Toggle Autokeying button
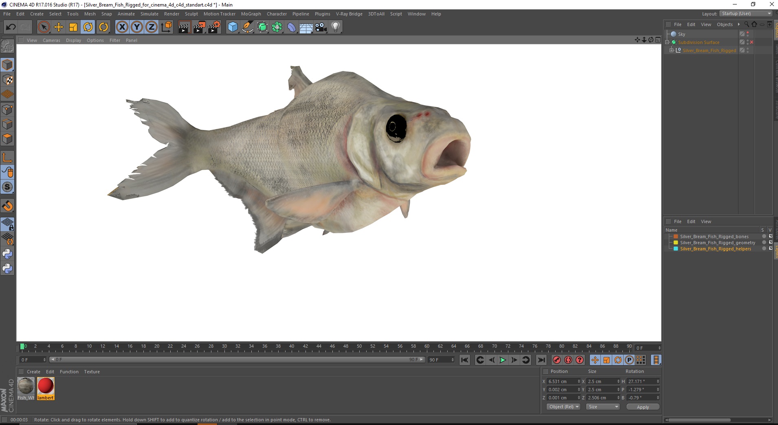Screen dimensions: 778x425 [x=568, y=360]
